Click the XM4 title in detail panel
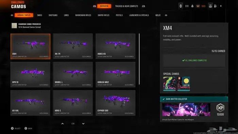The width and height of the screenshot is (238, 134). (167, 28)
